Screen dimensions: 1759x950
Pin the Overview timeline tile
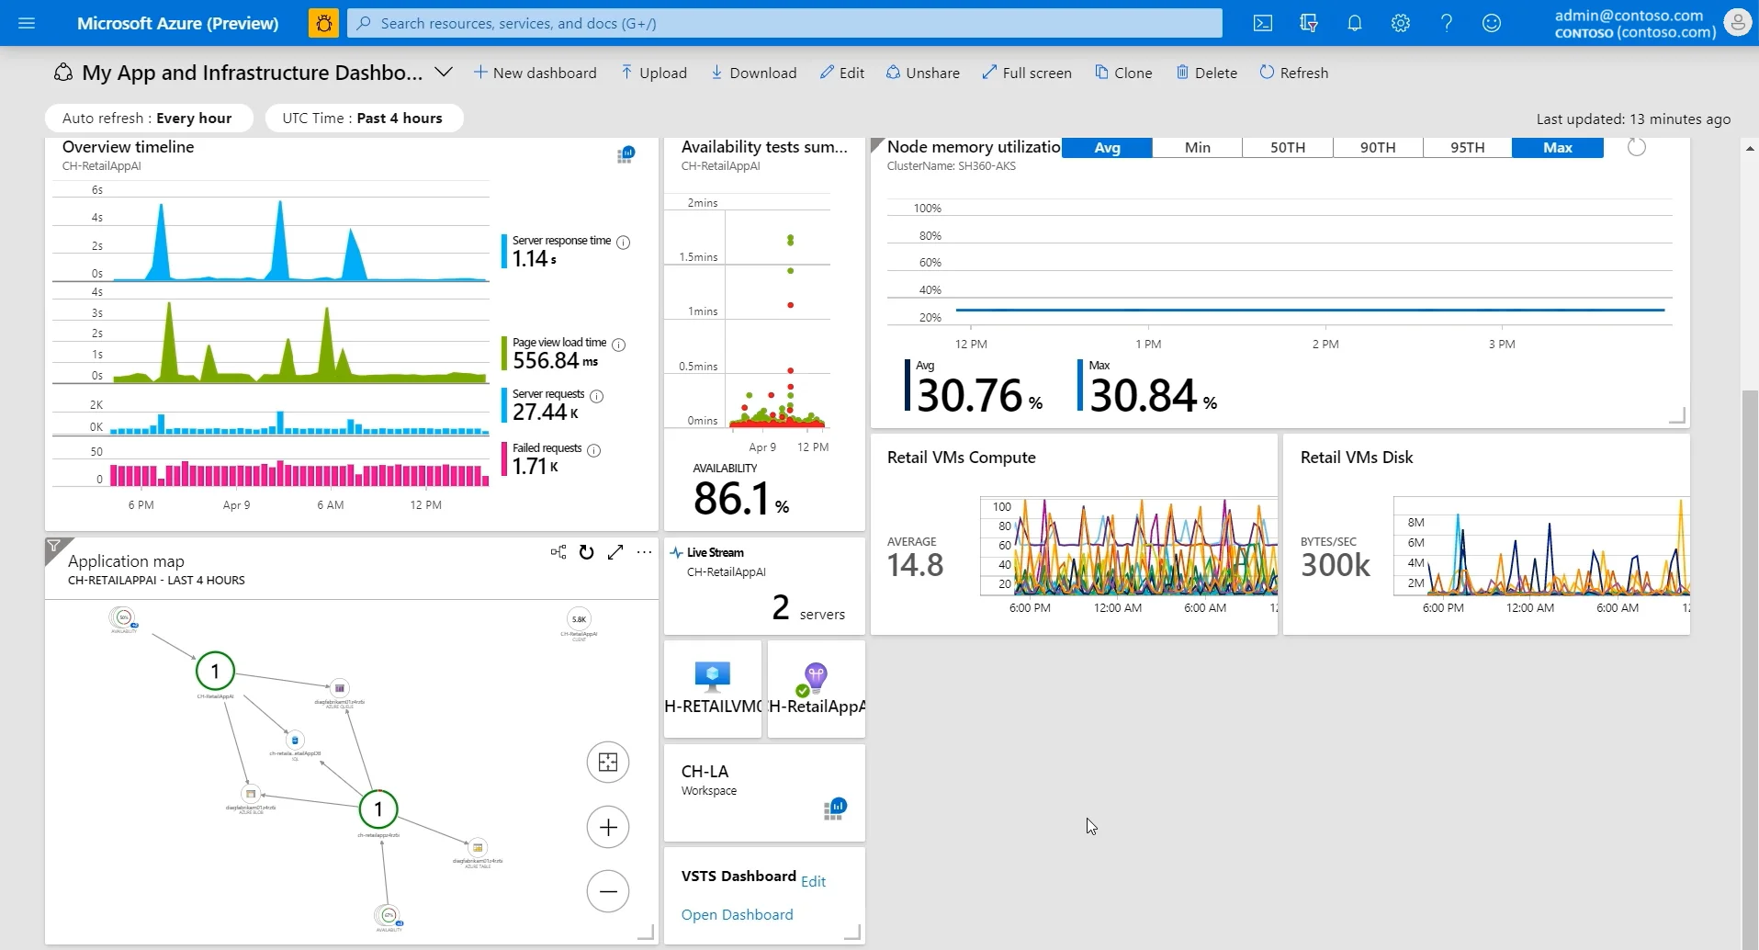625,154
